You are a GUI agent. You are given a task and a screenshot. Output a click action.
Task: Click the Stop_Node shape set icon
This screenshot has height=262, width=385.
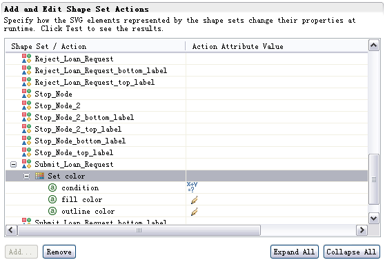click(26, 94)
